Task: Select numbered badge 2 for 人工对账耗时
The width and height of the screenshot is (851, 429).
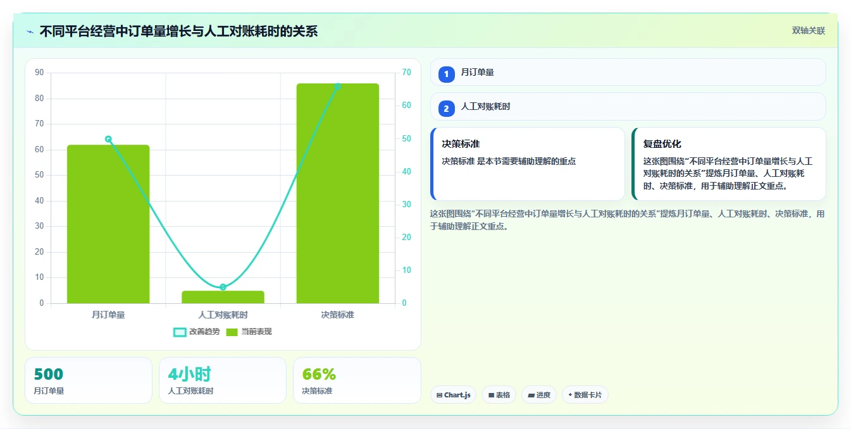Action: tap(446, 109)
